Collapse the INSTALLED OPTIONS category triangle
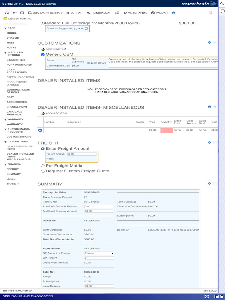Image resolution: width=225 pixels, height=300 pixels. [x=5, y=53]
